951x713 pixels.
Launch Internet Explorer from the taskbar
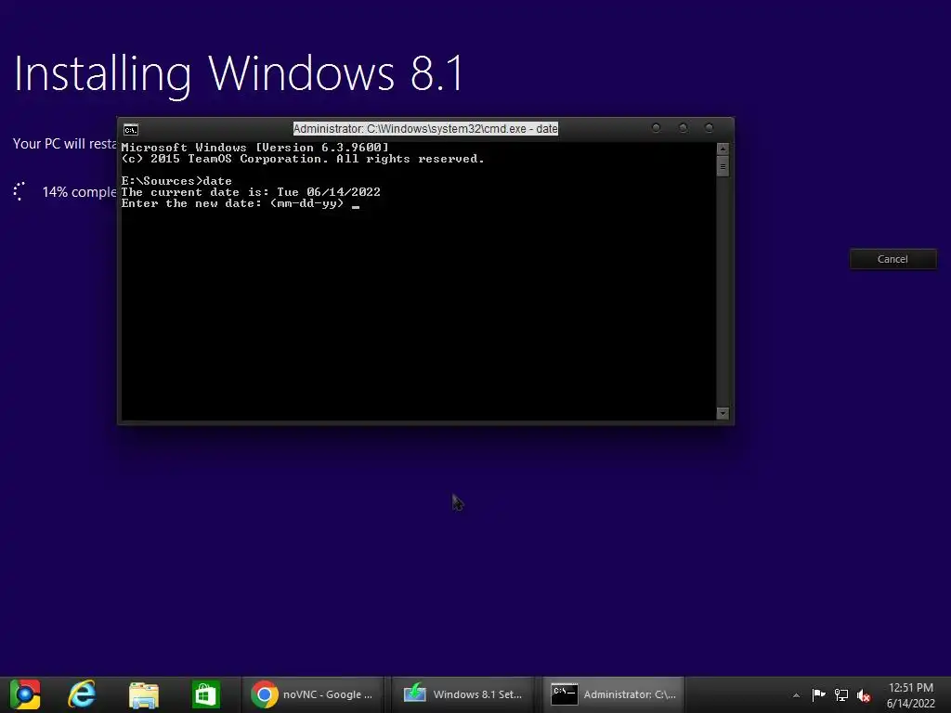coord(82,694)
